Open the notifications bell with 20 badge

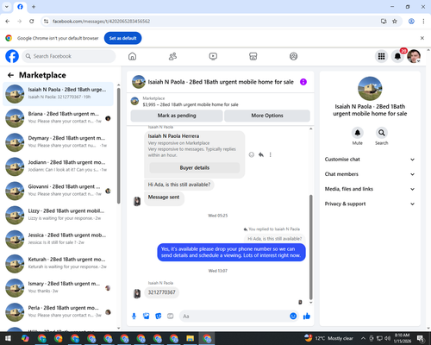point(397,56)
